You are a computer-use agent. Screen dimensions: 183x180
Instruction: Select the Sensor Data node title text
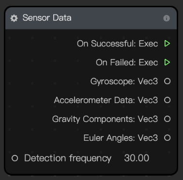coord(47,18)
